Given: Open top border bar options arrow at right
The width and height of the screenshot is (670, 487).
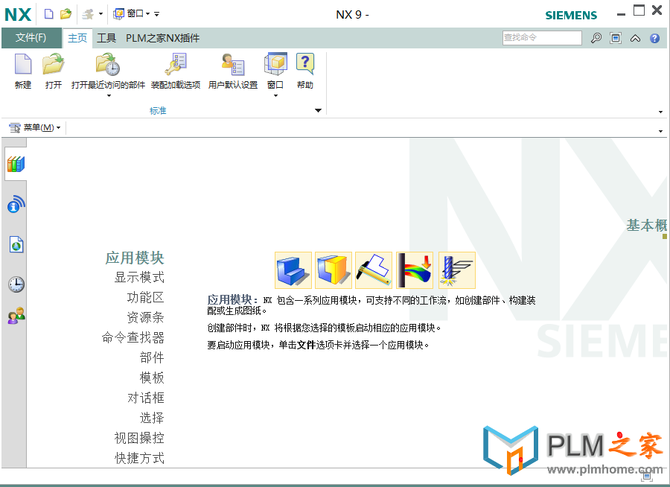Looking at the screenshot, I should coord(660,131).
